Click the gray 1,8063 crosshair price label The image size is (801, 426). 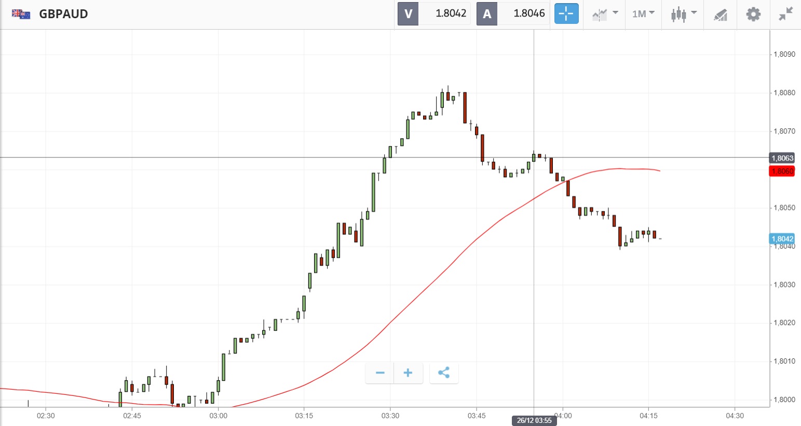coord(782,158)
